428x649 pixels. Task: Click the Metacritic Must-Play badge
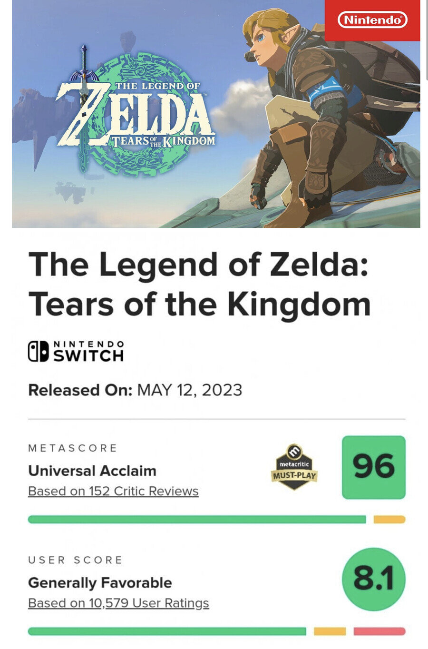(x=294, y=467)
